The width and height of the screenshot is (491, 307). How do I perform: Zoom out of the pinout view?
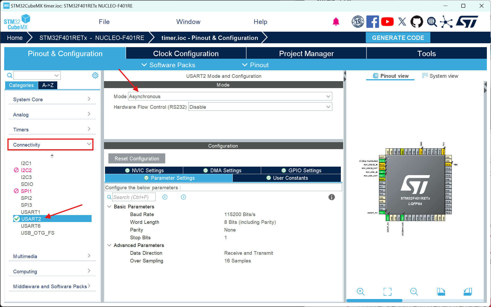tap(414, 292)
